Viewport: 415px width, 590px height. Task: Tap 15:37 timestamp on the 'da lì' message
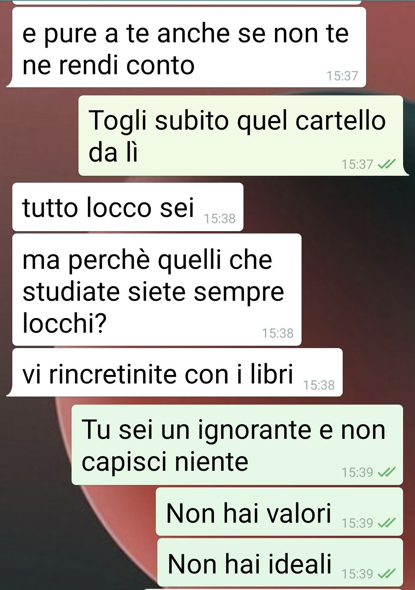pos(357,165)
